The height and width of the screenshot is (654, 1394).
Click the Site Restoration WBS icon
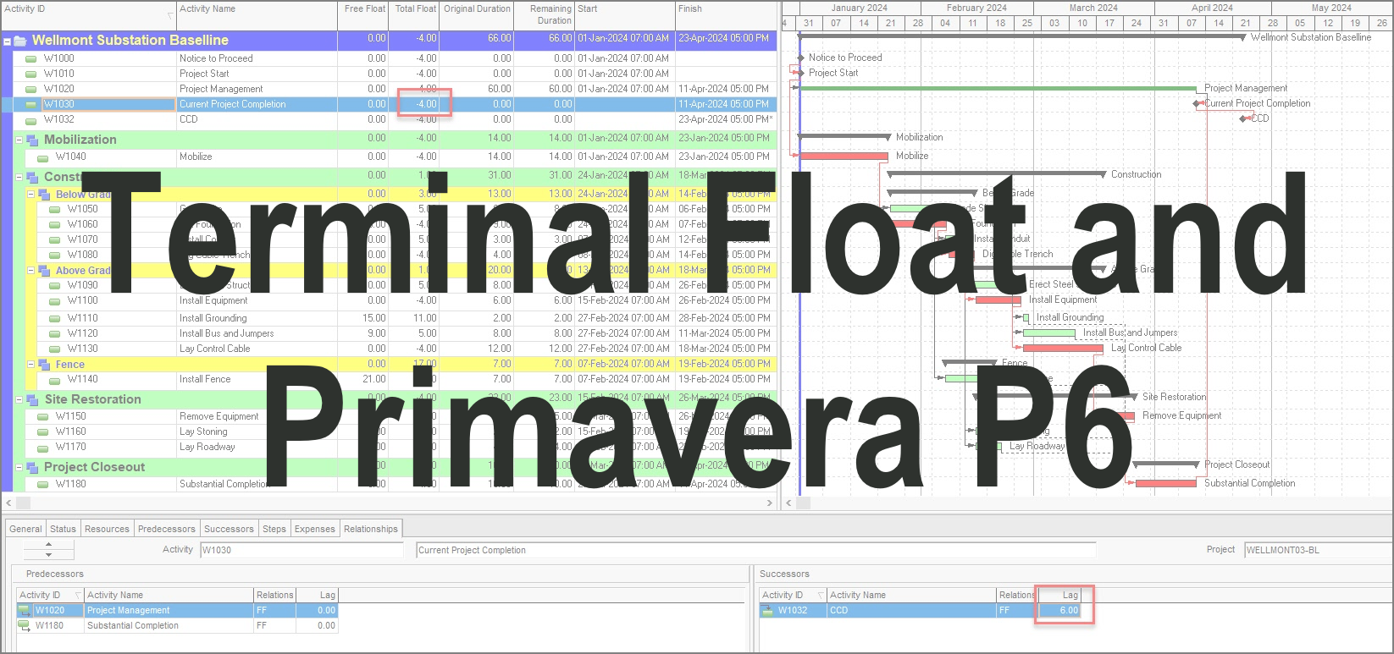click(32, 399)
